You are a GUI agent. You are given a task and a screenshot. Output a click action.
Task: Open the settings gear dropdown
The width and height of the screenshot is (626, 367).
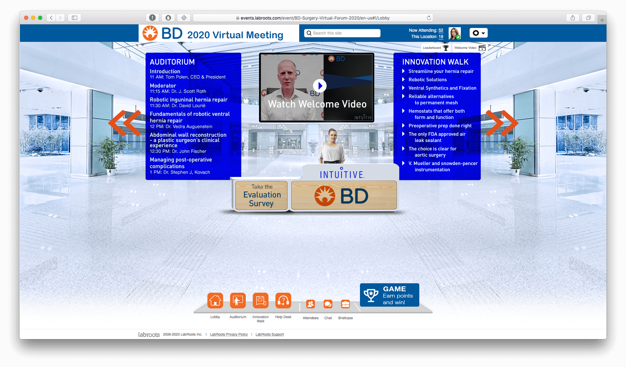(x=478, y=33)
